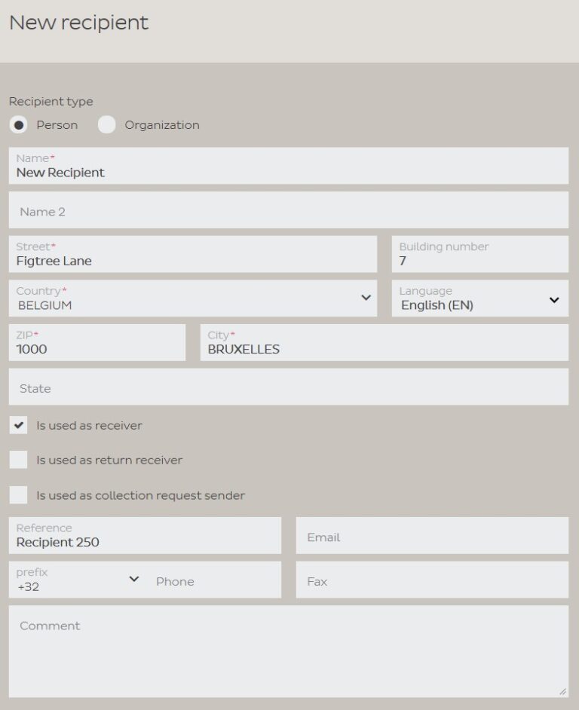The image size is (579, 710).
Task: Click the prefix +32 chevron icon
Action: tap(134, 580)
